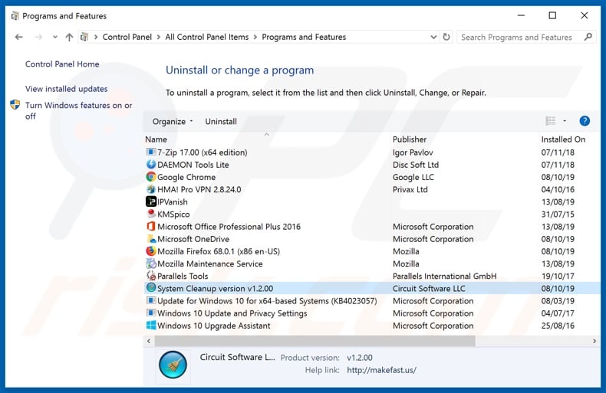Click Programs and Features breadcrumb
The width and height of the screenshot is (606, 393).
pos(304,37)
